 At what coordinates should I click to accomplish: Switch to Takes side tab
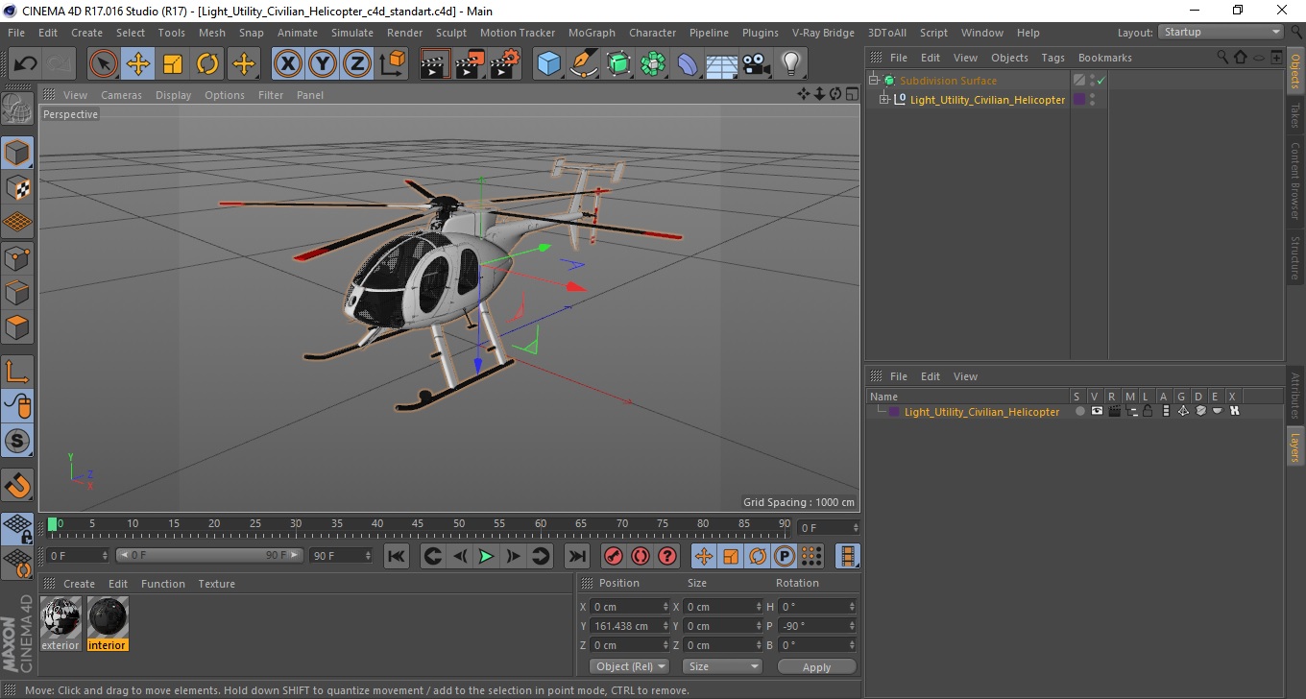pos(1294,116)
